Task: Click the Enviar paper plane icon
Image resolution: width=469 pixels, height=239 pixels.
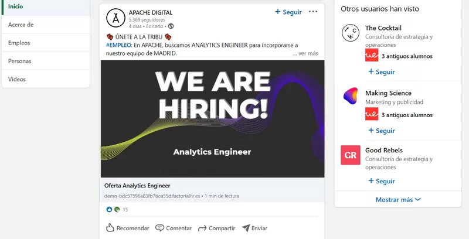Action: tap(246, 228)
